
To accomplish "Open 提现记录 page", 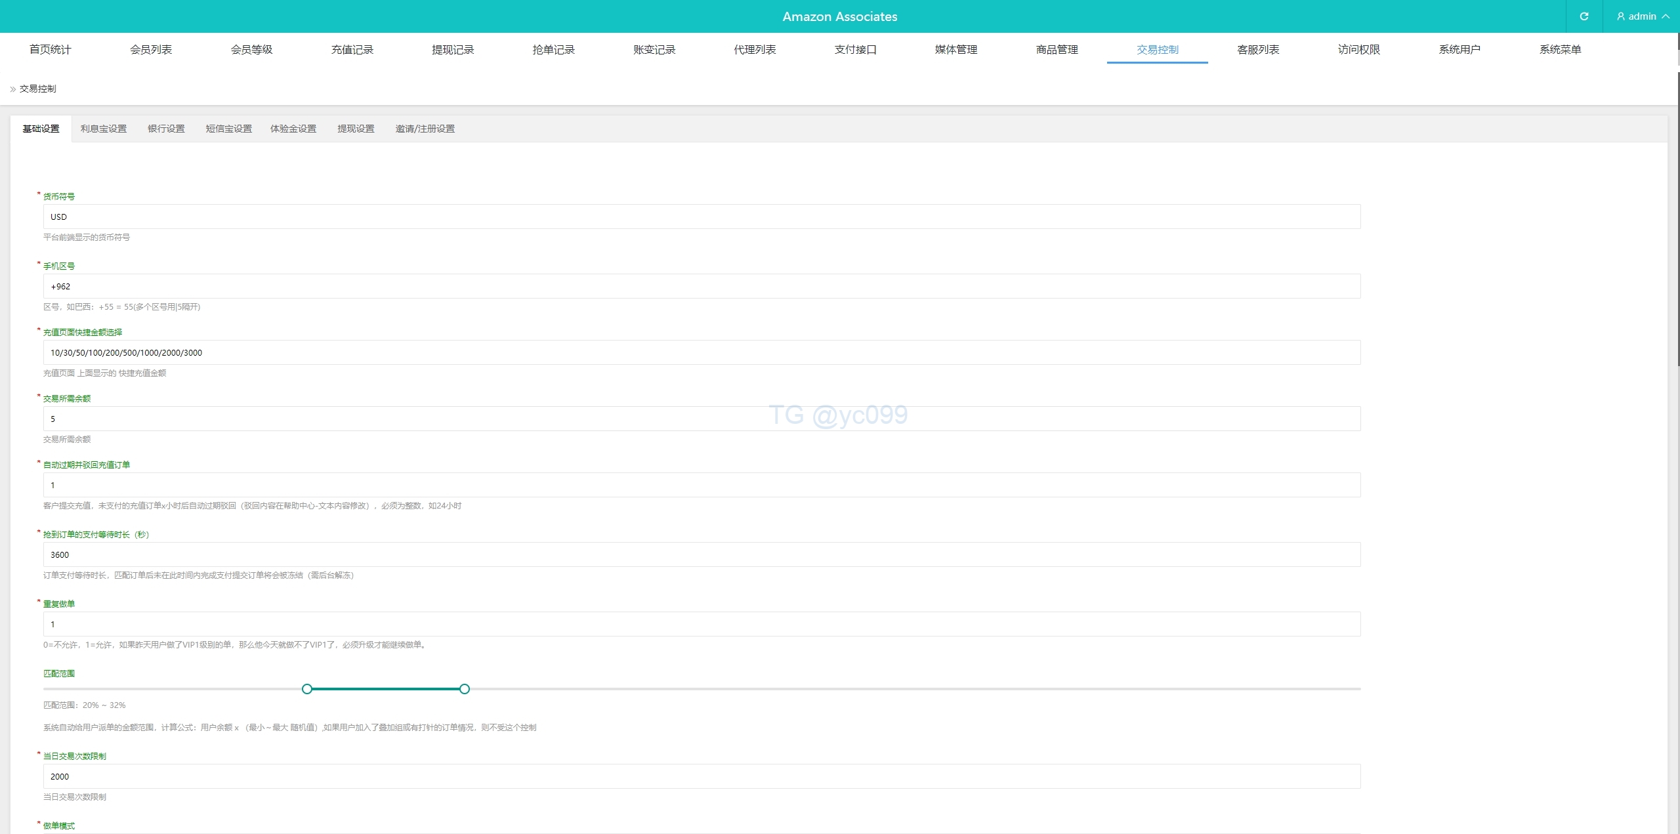I will pos(453,50).
